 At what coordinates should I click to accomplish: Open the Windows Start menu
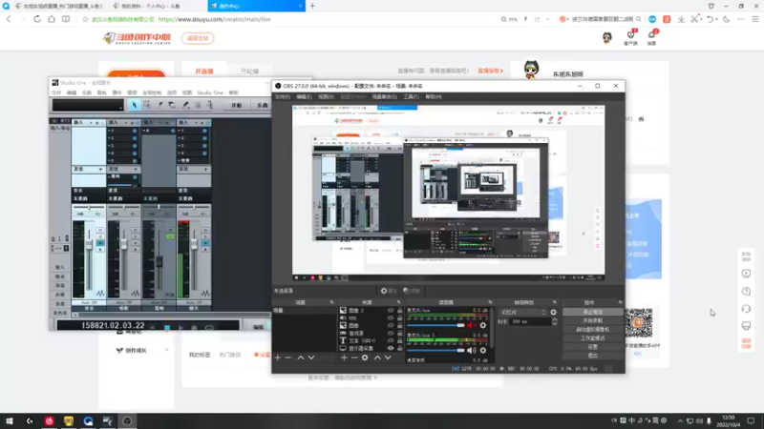point(10,420)
